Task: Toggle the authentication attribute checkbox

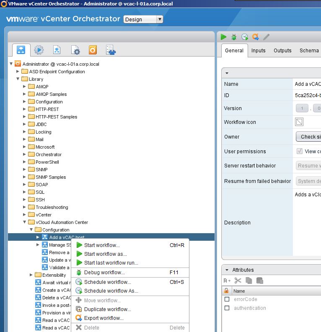Action: (227, 308)
